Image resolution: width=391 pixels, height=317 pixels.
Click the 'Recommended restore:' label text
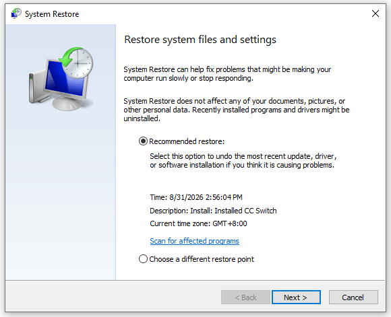click(x=187, y=141)
